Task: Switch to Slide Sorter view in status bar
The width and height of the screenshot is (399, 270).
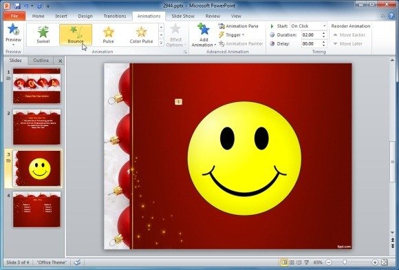Action: pyautogui.click(x=292, y=262)
